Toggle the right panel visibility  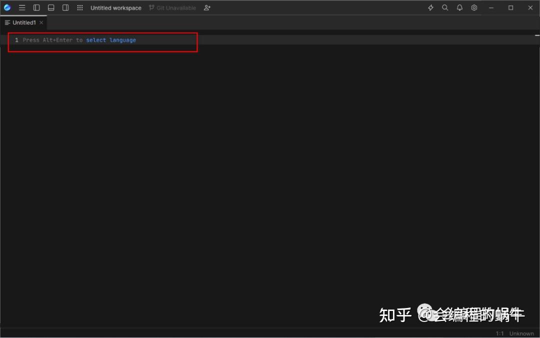point(65,7)
